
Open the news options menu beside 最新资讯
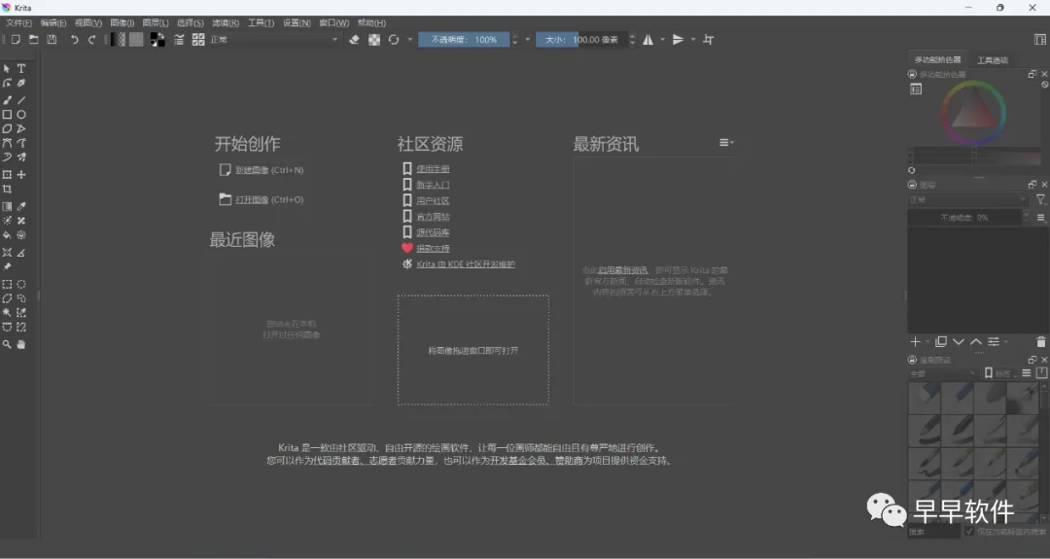pos(726,143)
